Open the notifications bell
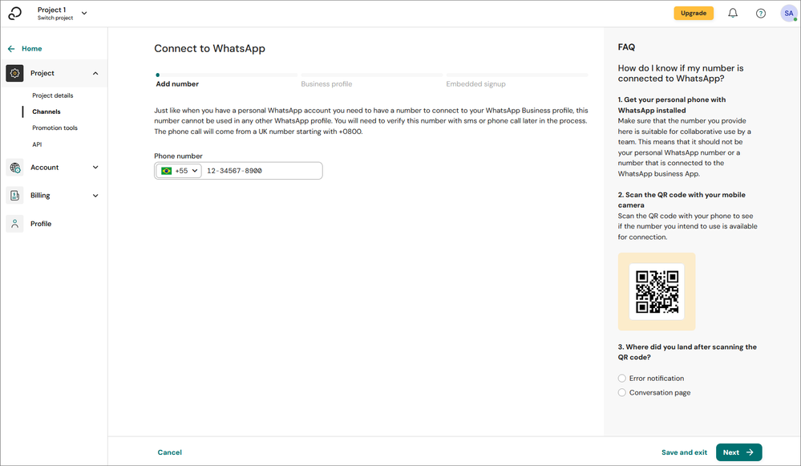The image size is (801, 466). tap(733, 14)
